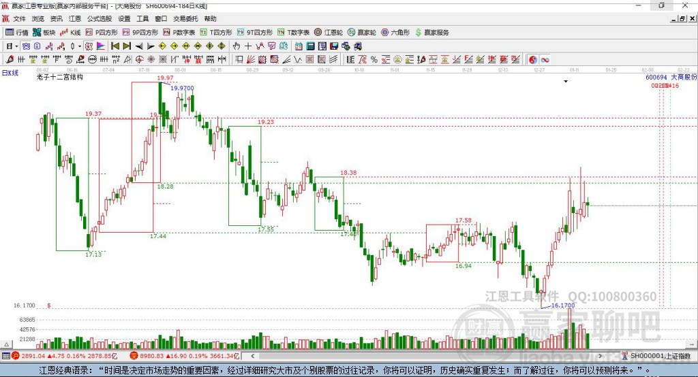Select the hand pan tool

(x=237, y=46)
